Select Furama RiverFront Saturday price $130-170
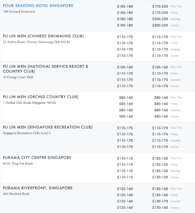The width and height of the screenshot is (195, 213). click(160, 201)
